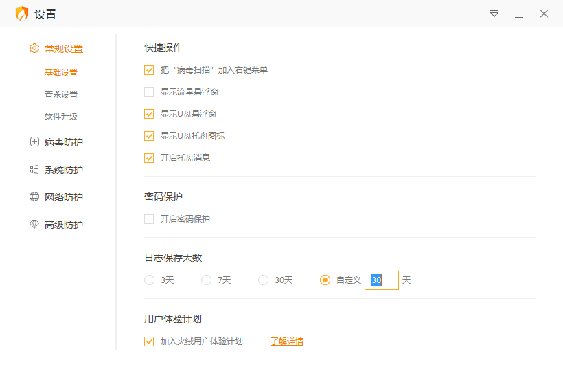Click the Huorong flame logo icon
563x371 pixels.
click(22, 14)
